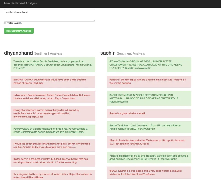Click 'Sachin is a great crickter in world' tweet
Image resolution: width=221 pixels, height=180 pixels.
point(149,113)
